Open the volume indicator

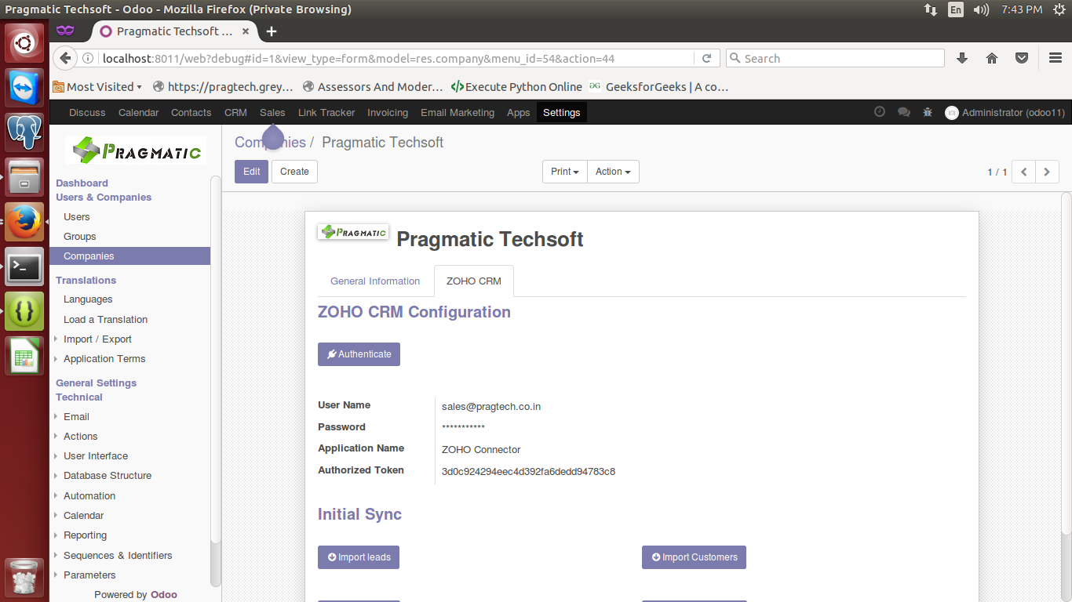pyautogui.click(x=982, y=9)
